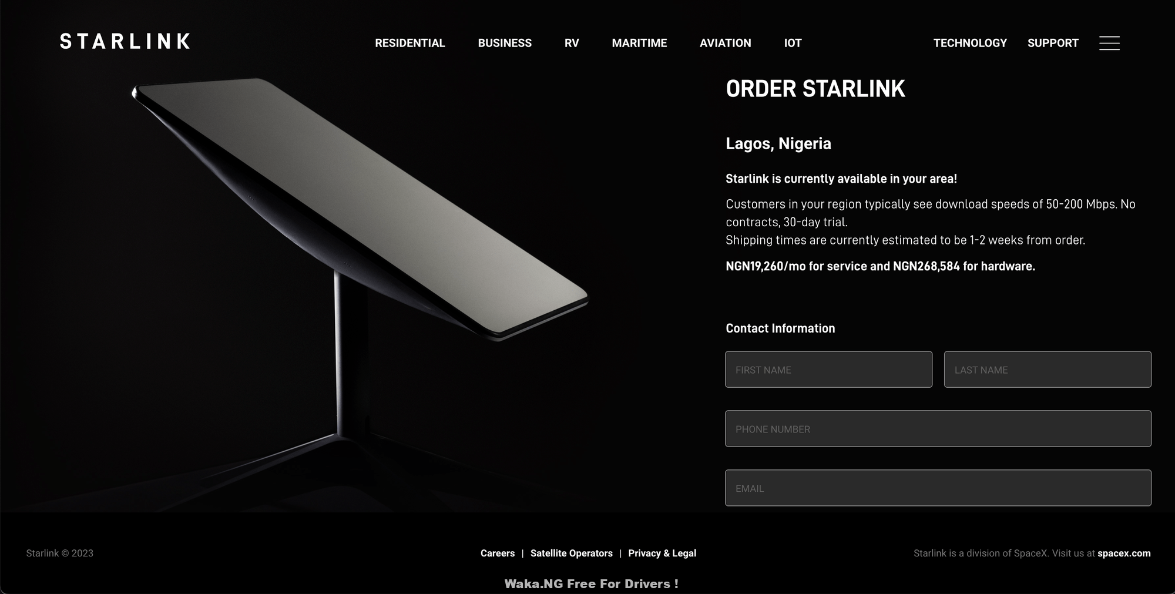Open the Maritime page
1175x594 pixels.
pos(639,43)
